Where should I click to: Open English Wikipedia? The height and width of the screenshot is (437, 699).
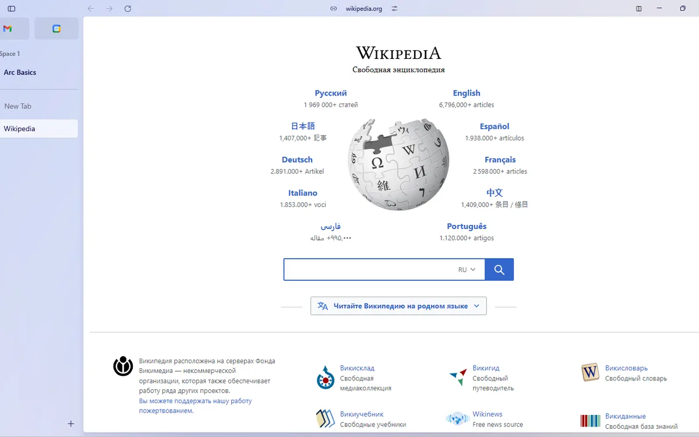pyautogui.click(x=467, y=93)
